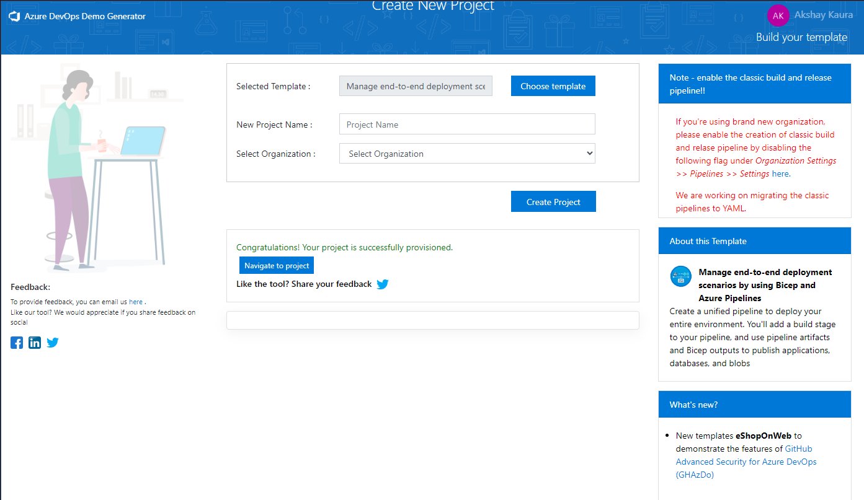Click the Selected Template text field
Image resolution: width=864 pixels, height=500 pixels.
tap(416, 86)
